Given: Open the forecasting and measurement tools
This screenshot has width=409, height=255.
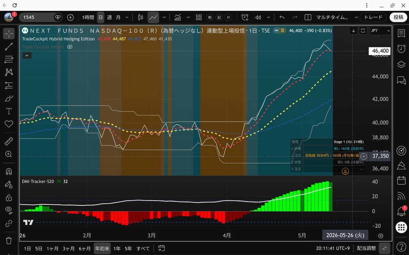Looking at the screenshot, I should pos(9,85).
